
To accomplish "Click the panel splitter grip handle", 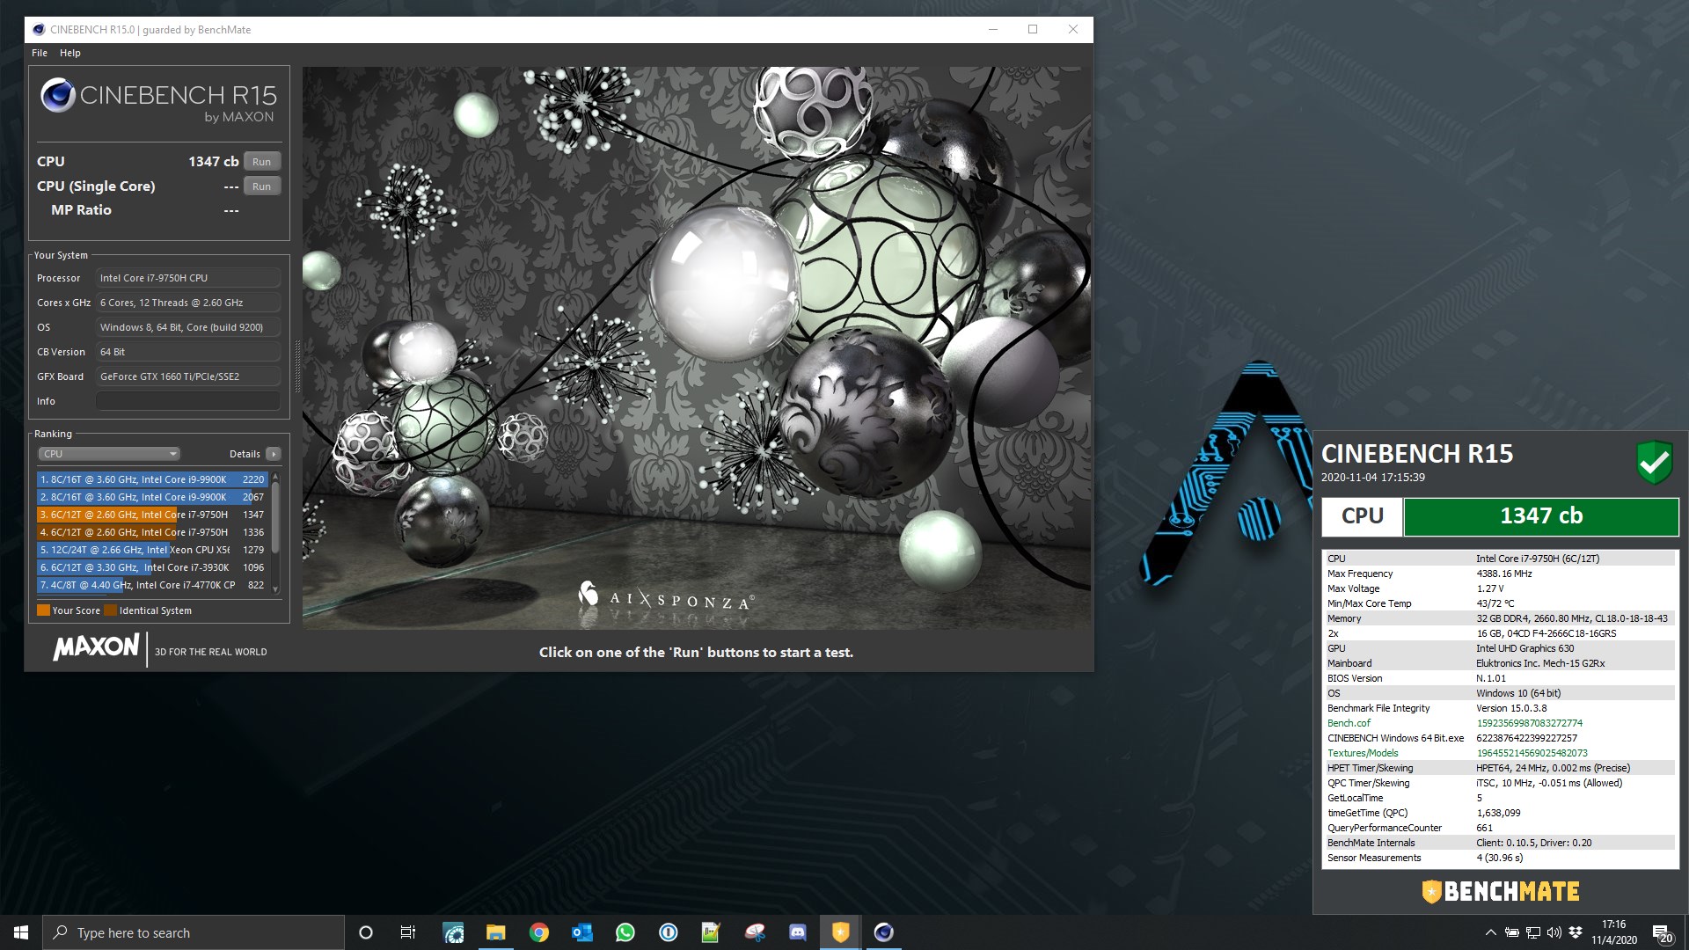I will coord(297,366).
